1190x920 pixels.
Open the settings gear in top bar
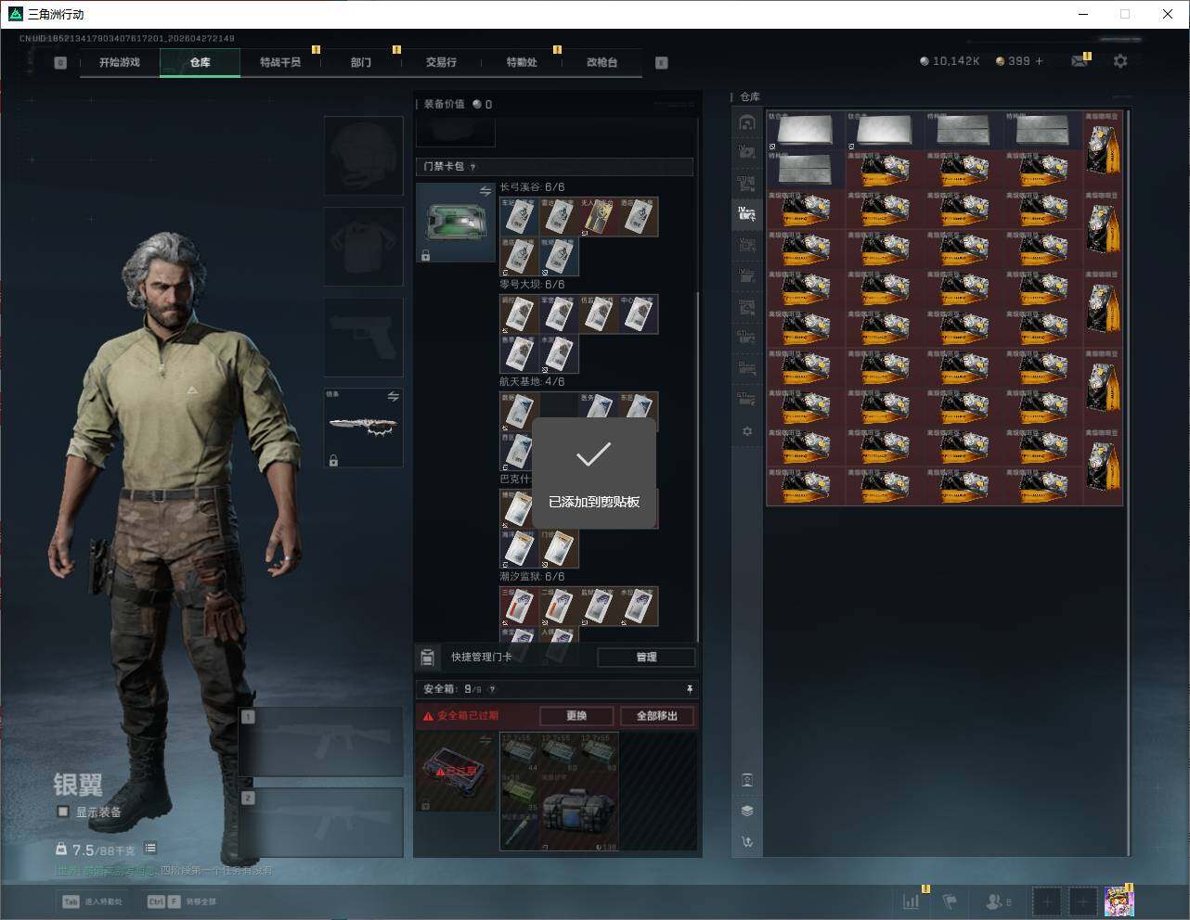click(1120, 61)
